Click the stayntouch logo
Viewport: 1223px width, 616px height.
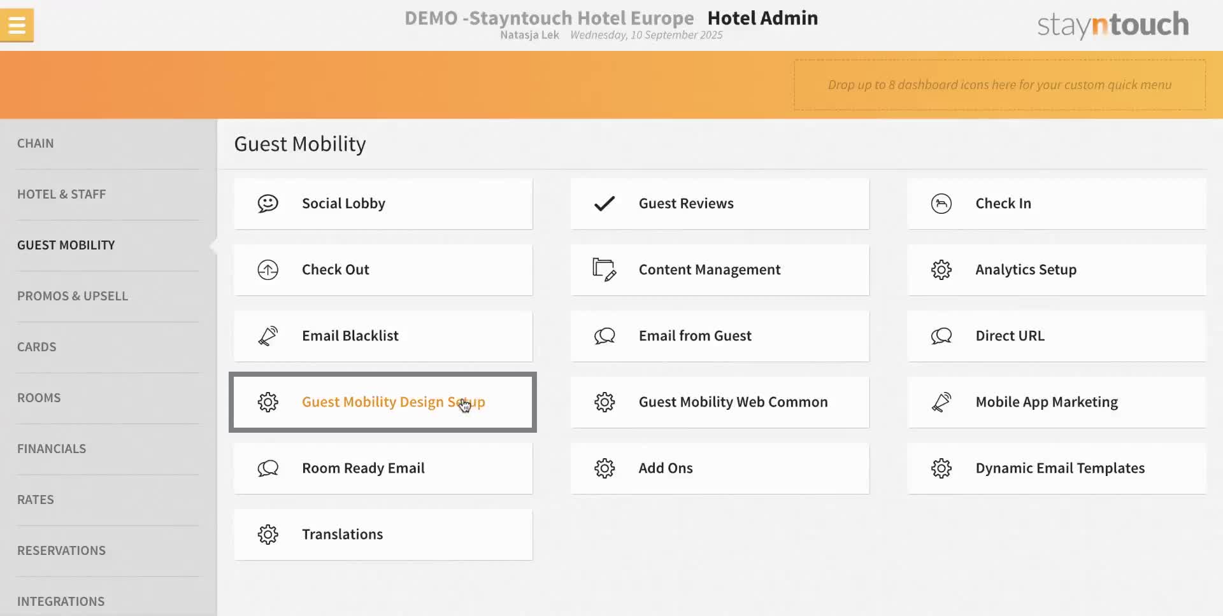[x=1113, y=25]
